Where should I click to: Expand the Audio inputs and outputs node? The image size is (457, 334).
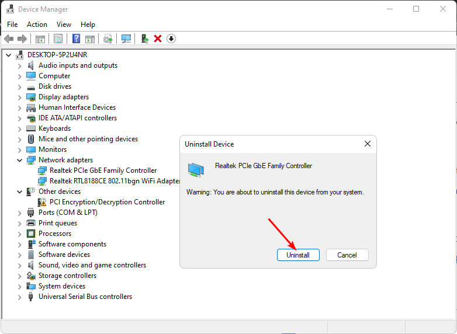19,66
